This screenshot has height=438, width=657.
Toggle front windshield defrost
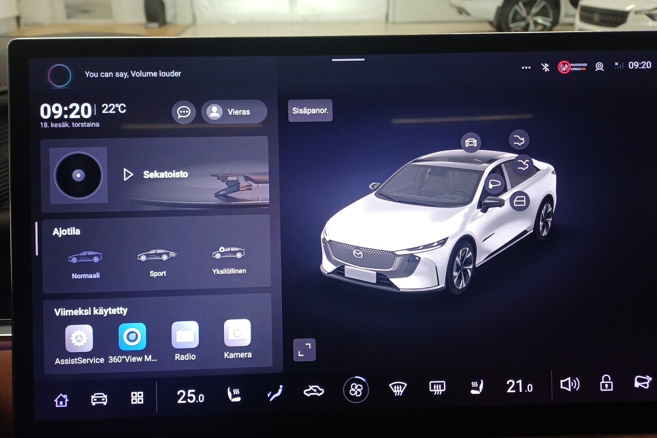click(398, 389)
